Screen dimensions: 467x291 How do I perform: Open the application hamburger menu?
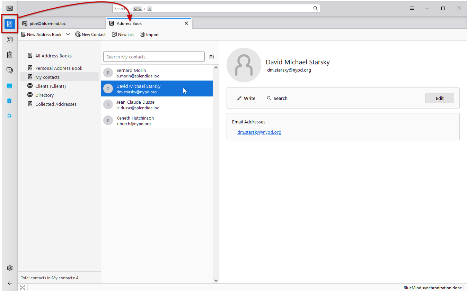(x=412, y=9)
